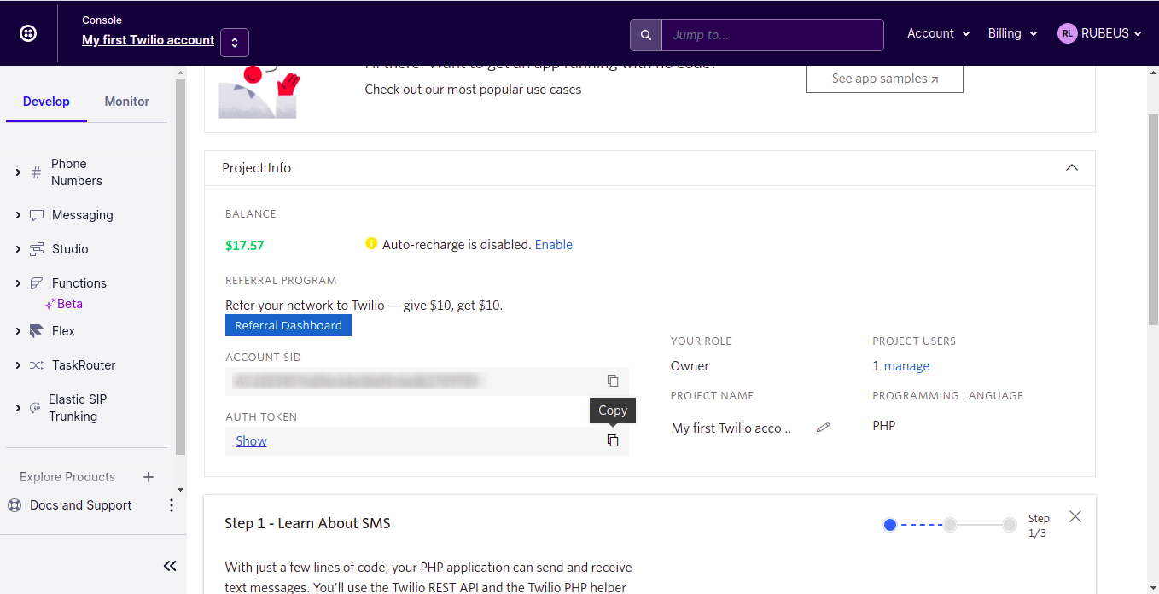The height and width of the screenshot is (594, 1159).
Task: Expand the Flex sidebar item
Action: click(x=18, y=331)
